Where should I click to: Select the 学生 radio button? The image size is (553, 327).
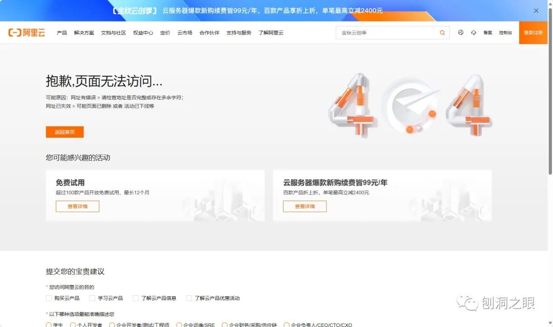tap(49, 324)
